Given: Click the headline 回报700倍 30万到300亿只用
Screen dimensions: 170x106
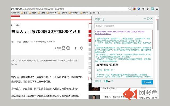Looking at the screenshot, I should [x=54, y=32].
